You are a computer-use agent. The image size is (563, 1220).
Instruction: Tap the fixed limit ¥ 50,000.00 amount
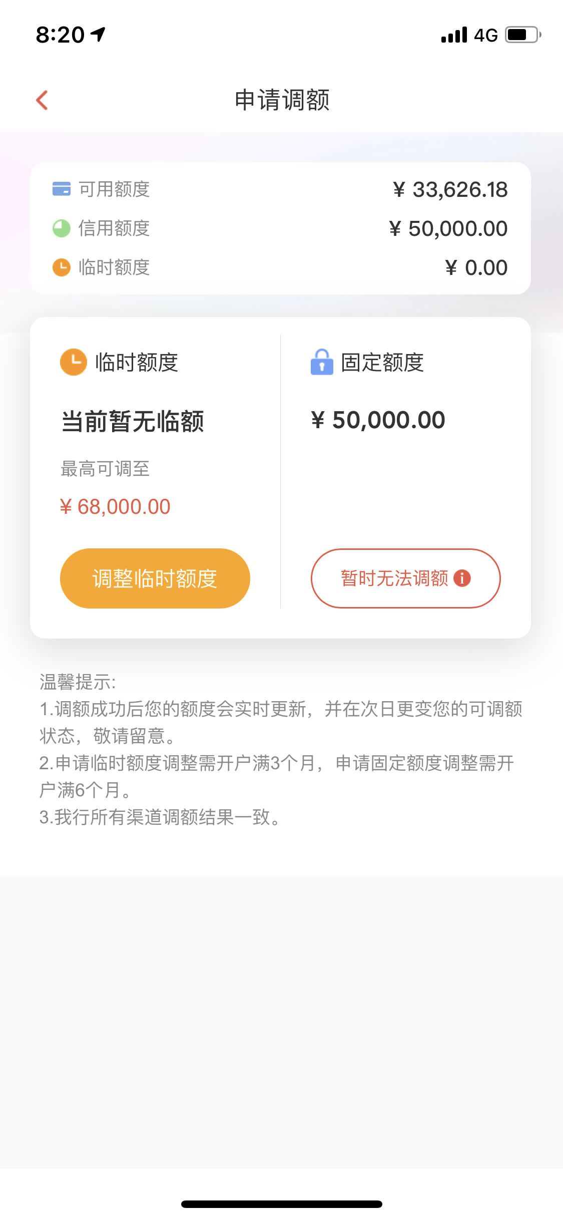[378, 420]
